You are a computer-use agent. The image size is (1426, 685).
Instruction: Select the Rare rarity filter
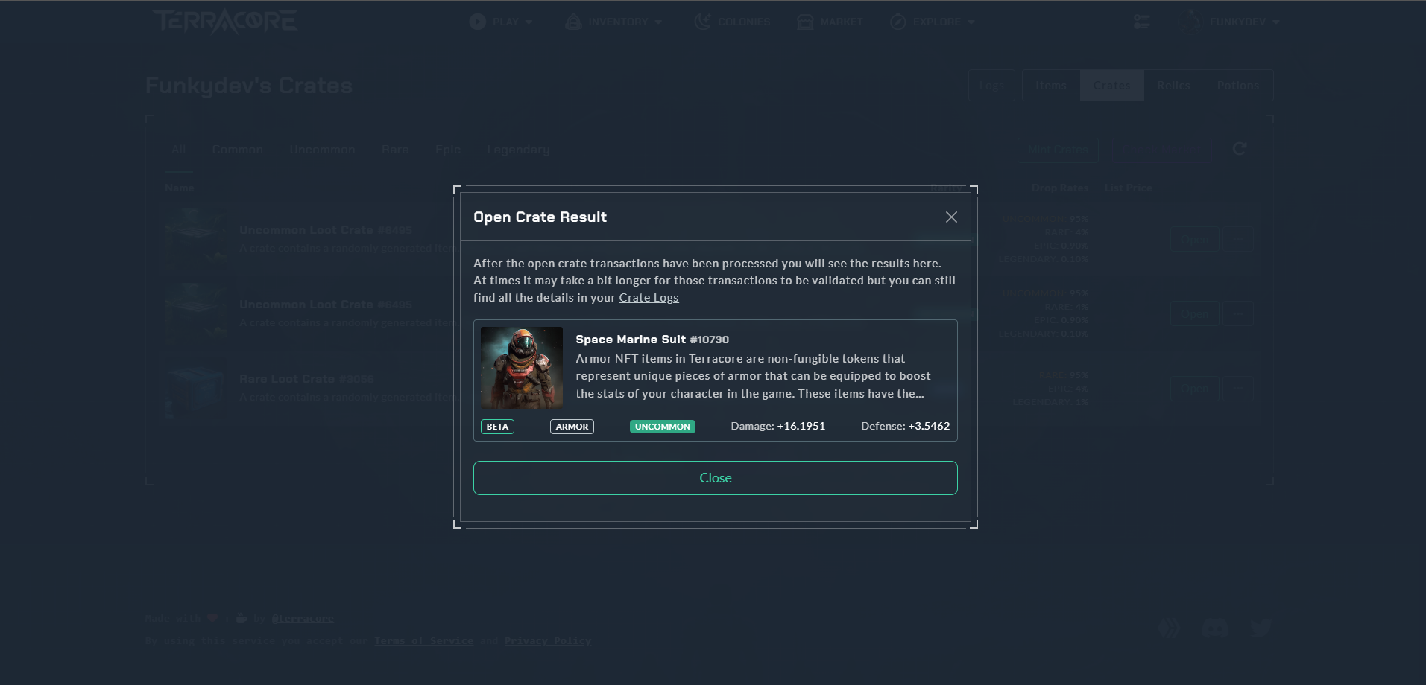click(395, 150)
